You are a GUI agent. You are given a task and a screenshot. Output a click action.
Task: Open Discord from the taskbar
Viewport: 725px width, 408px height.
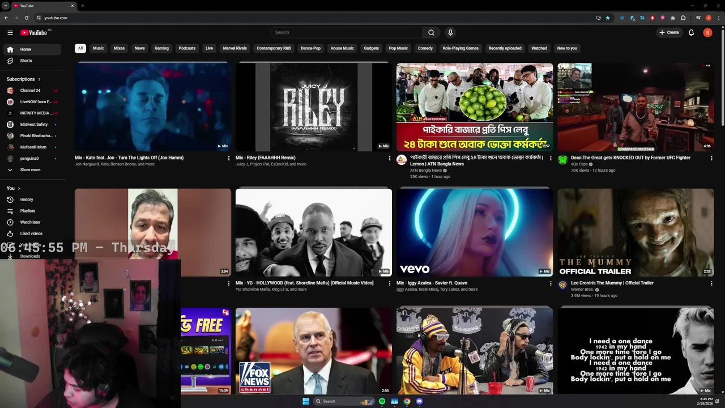[419, 401]
